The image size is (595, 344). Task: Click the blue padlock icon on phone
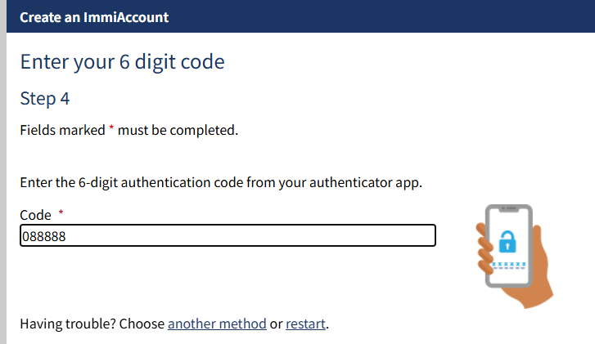(x=507, y=241)
